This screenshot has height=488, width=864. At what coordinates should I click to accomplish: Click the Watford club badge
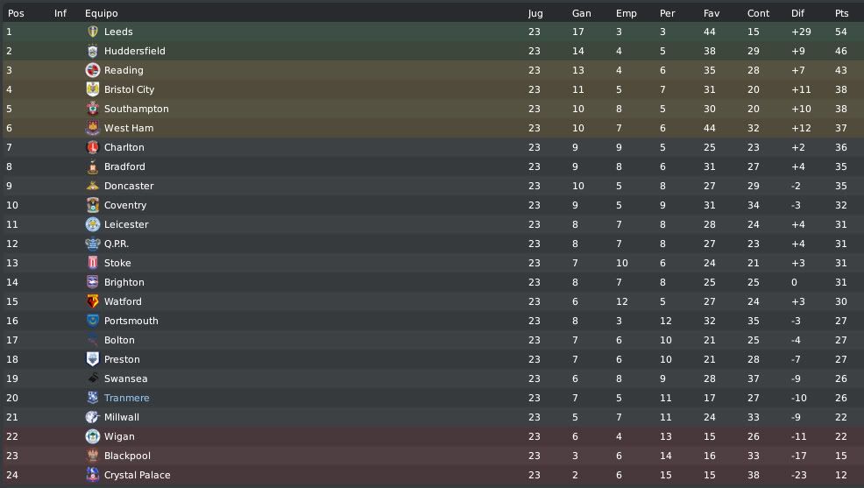click(x=93, y=302)
